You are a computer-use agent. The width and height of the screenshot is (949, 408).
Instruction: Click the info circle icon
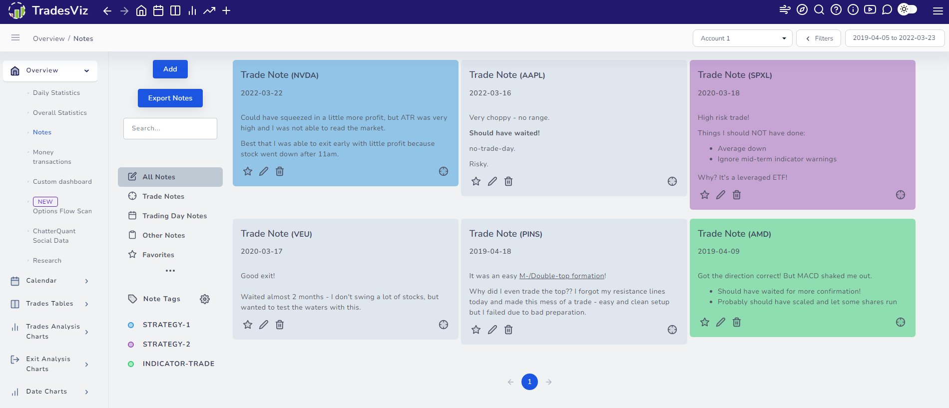(x=853, y=9)
